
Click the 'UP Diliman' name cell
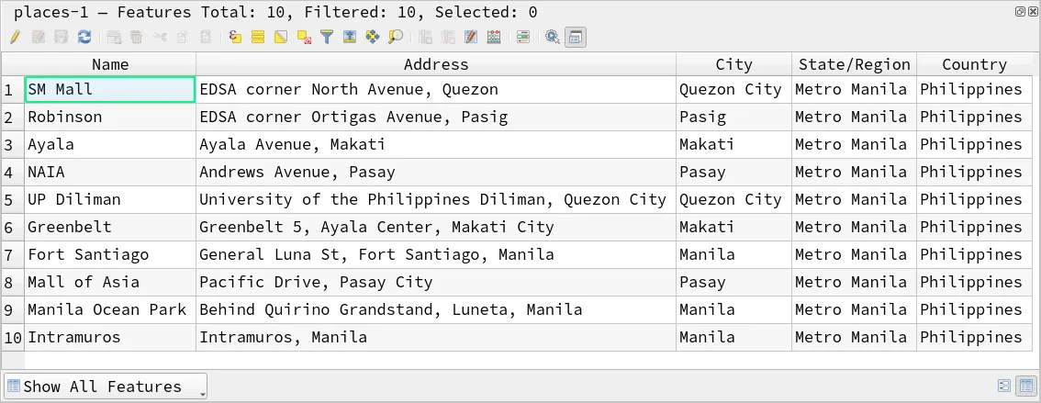click(110, 200)
